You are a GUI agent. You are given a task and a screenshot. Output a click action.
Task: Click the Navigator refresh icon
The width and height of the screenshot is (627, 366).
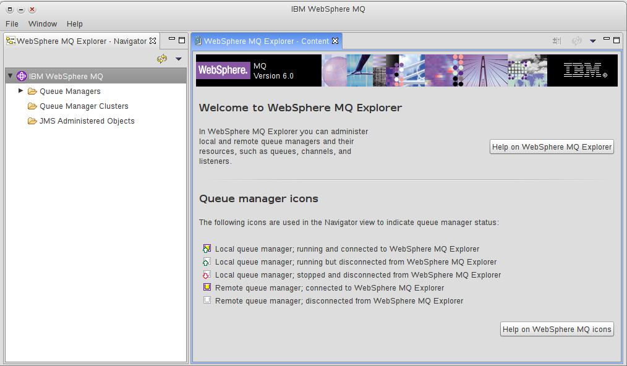162,59
